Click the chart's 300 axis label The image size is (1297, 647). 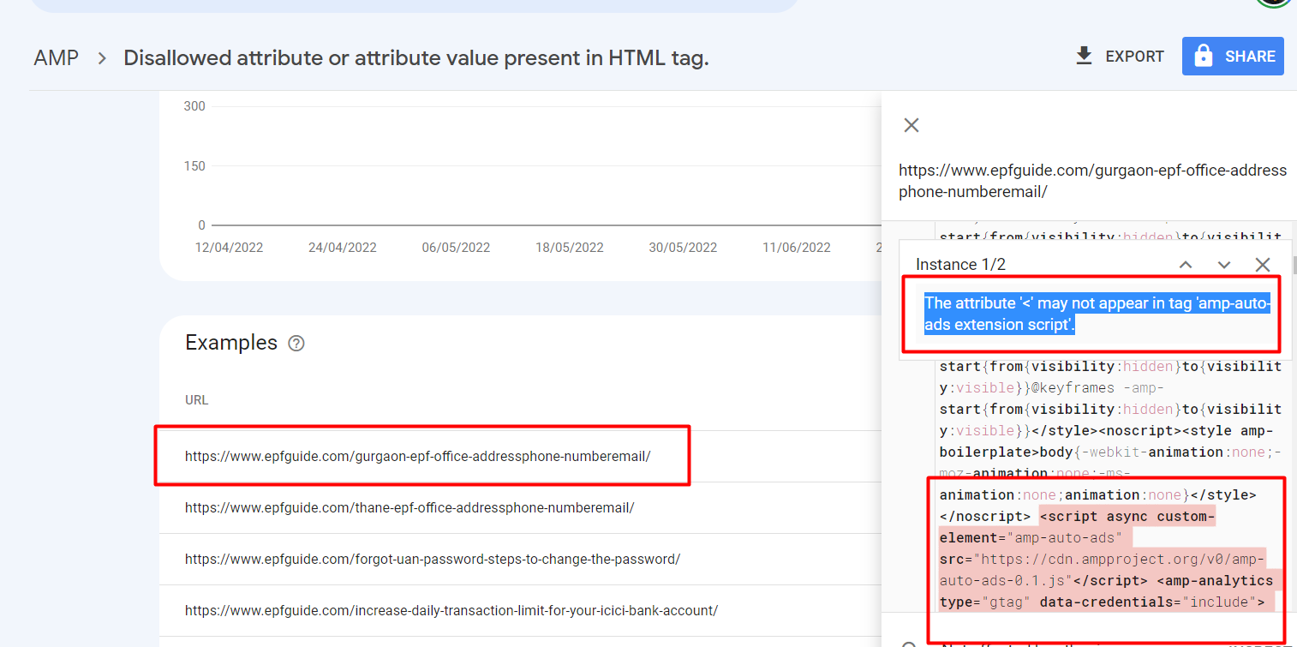coord(194,106)
